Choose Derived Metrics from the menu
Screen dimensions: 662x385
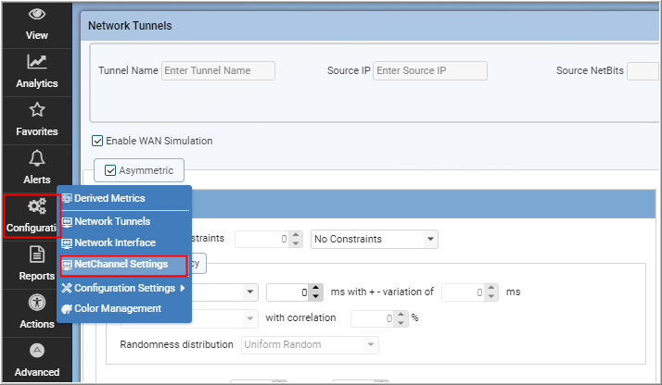pyautogui.click(x=109, y=198)
